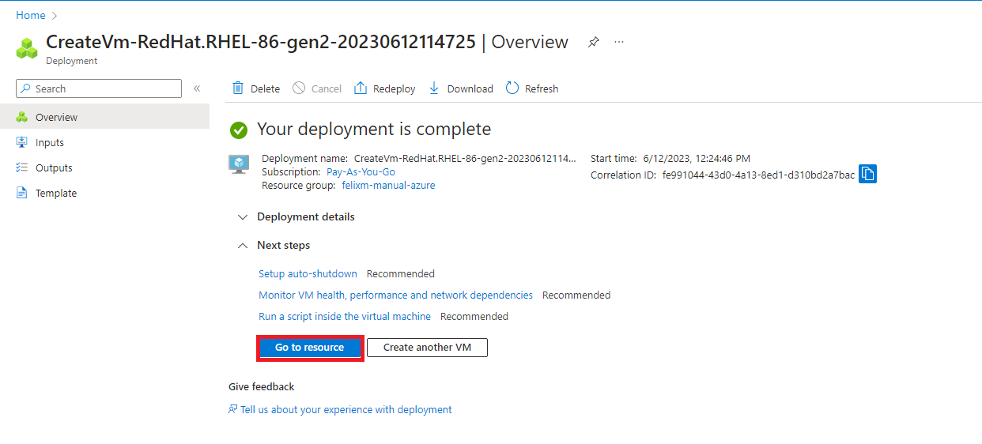
Task: Click the virtual machine monitor icon
Action: point(239,164)
